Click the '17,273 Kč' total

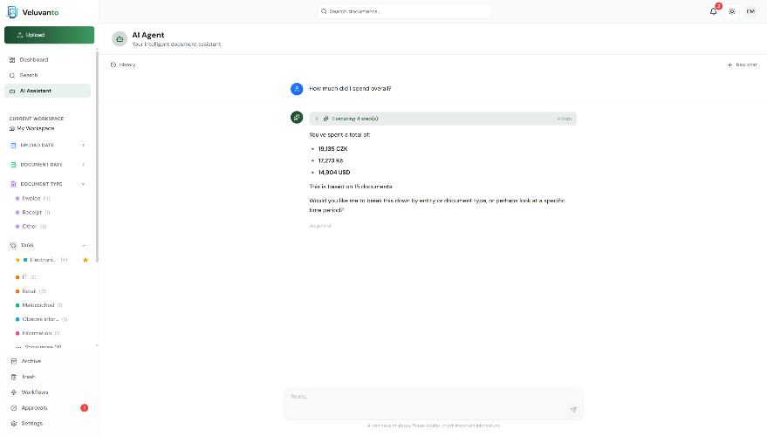click(331, 160)
